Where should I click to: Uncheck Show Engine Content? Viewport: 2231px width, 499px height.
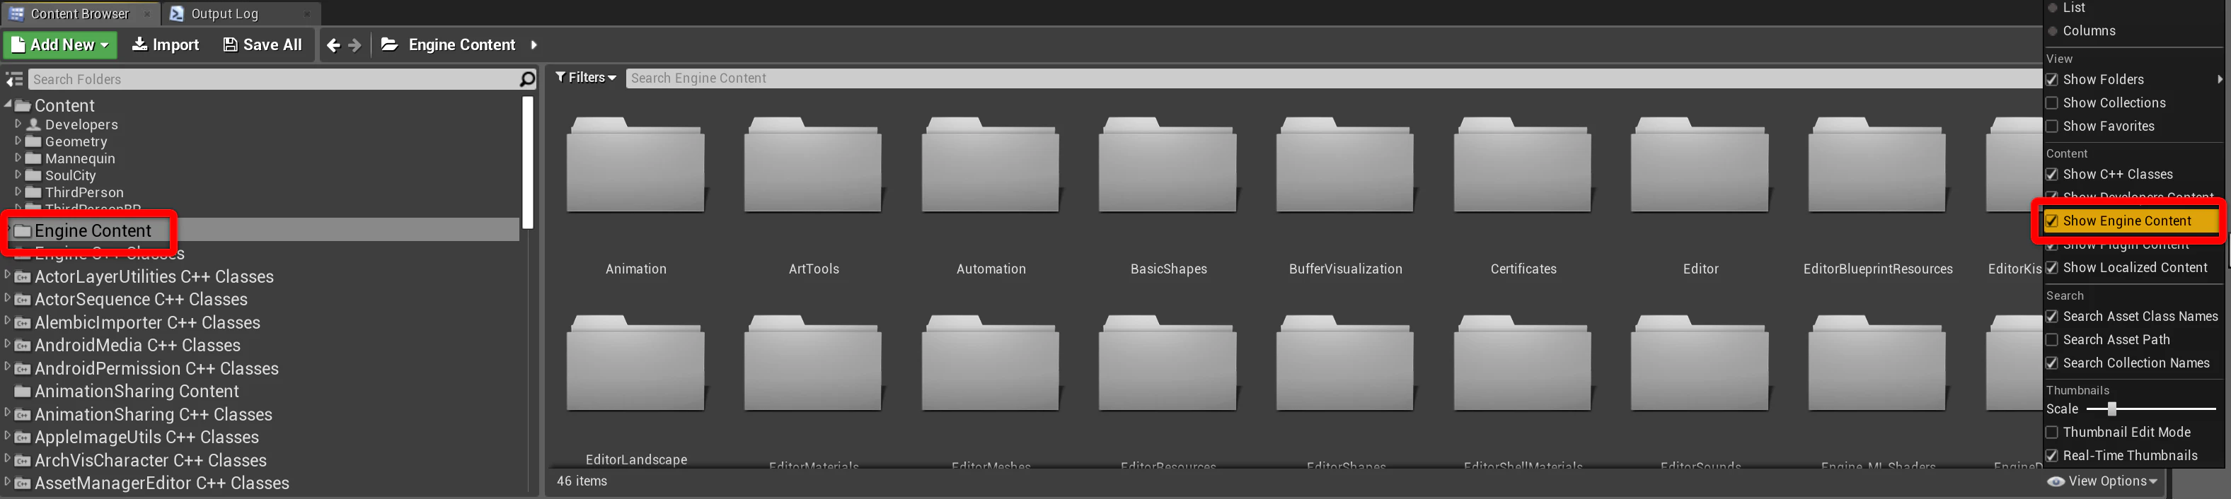[2052, 221]
